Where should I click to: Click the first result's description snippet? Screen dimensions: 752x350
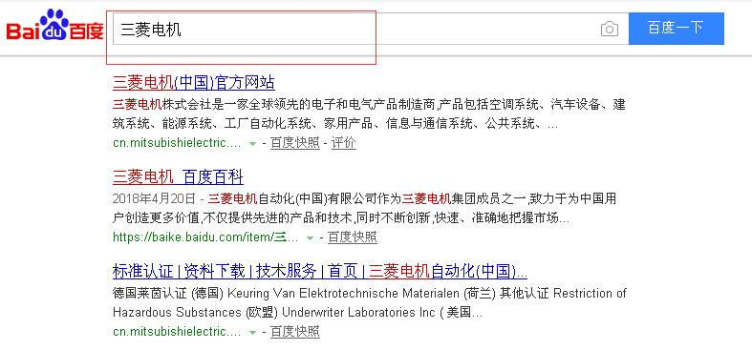point(369,114)
